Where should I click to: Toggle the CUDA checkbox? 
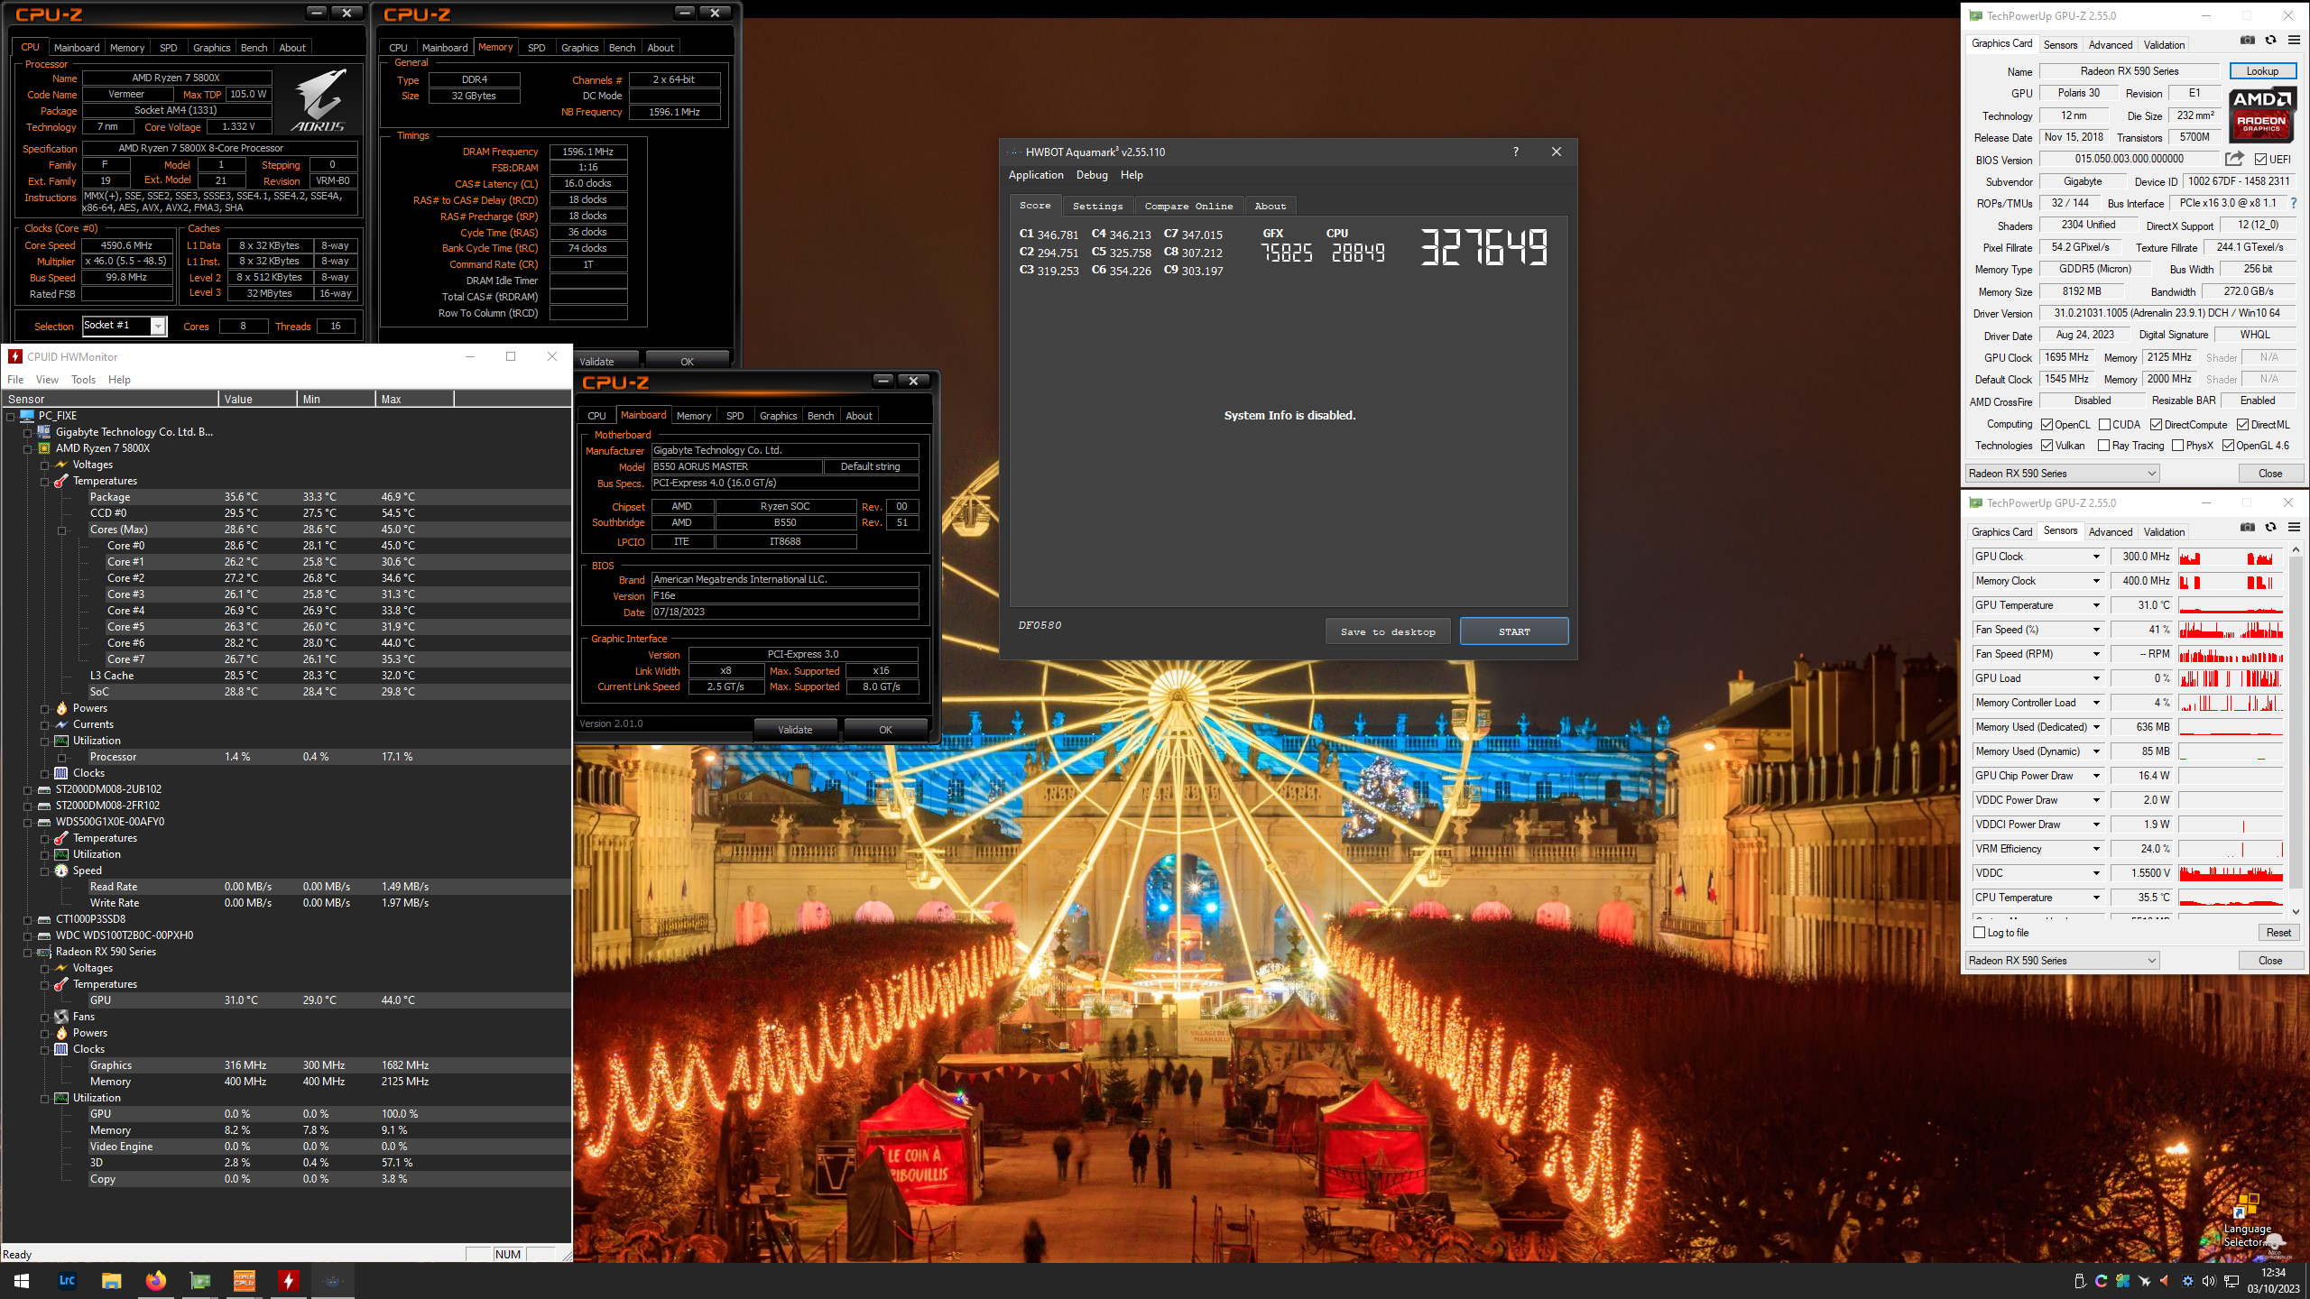2104,425
